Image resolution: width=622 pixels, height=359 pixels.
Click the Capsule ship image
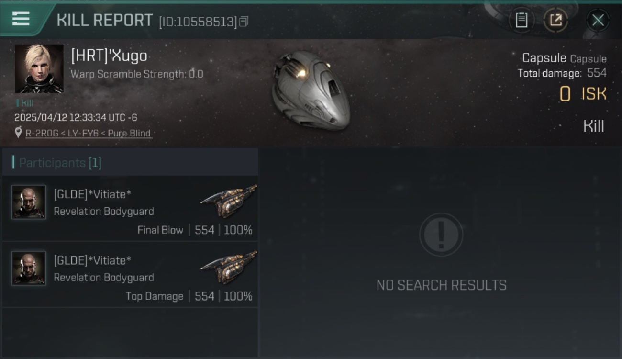pyautogui.click(x=311, y=90)
